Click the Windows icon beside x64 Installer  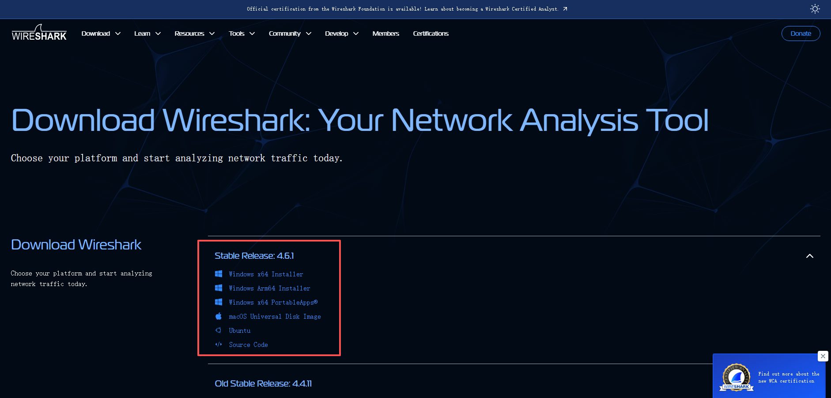pyautogui.click(x=219, y=274)
